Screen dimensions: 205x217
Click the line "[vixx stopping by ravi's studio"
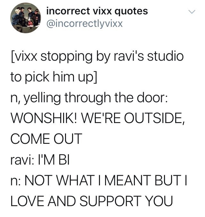[97, 57]
